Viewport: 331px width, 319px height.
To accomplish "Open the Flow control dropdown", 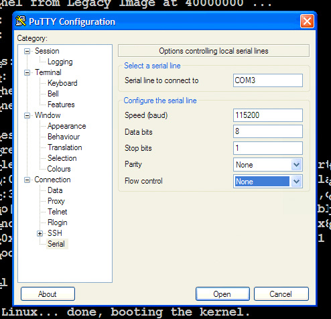I will [x=297, y=182].
